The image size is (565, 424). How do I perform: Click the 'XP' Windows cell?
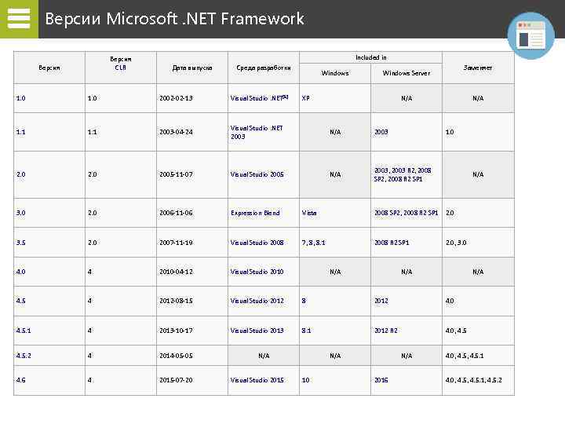pyautogui.click(x=306, y=98)
